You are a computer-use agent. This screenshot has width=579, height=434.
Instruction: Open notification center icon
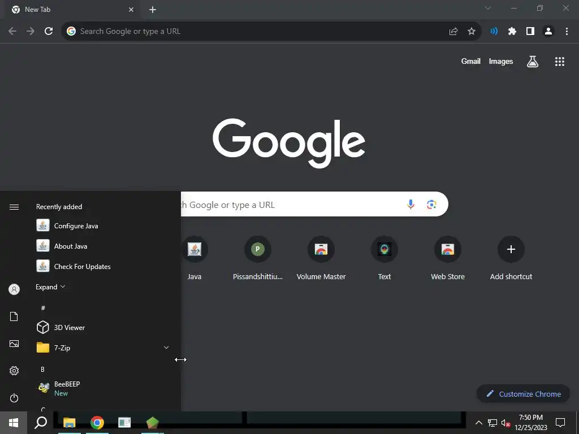pos(560,423)
